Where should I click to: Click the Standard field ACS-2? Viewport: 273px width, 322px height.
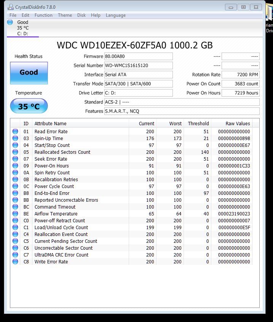pos(182,102)
